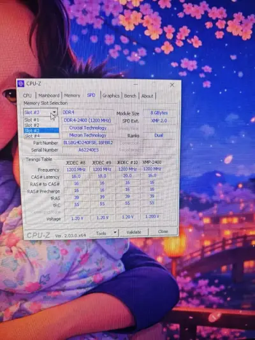Click the 8 GBytes module size value
This screenshot has width=255, height=340.
click(159, 113)
